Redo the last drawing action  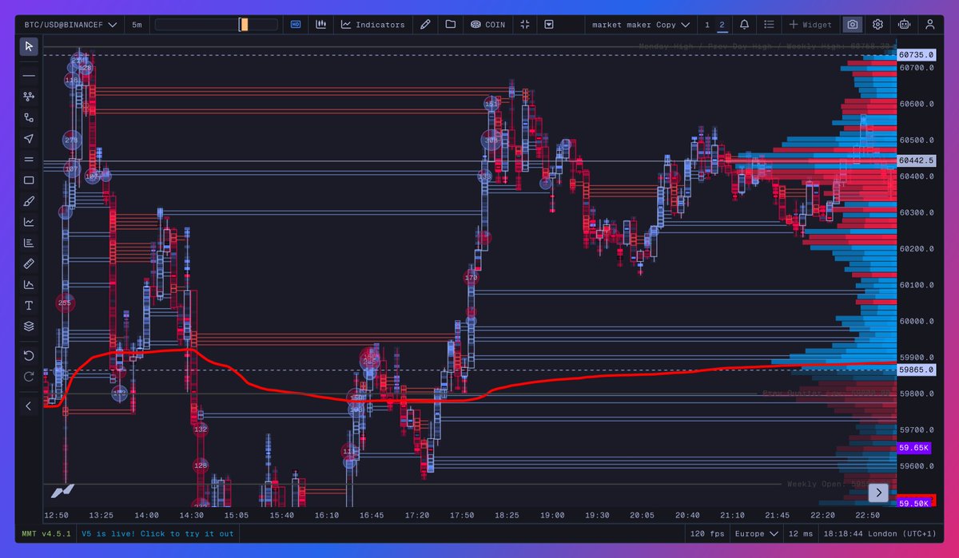click(29, 376)
